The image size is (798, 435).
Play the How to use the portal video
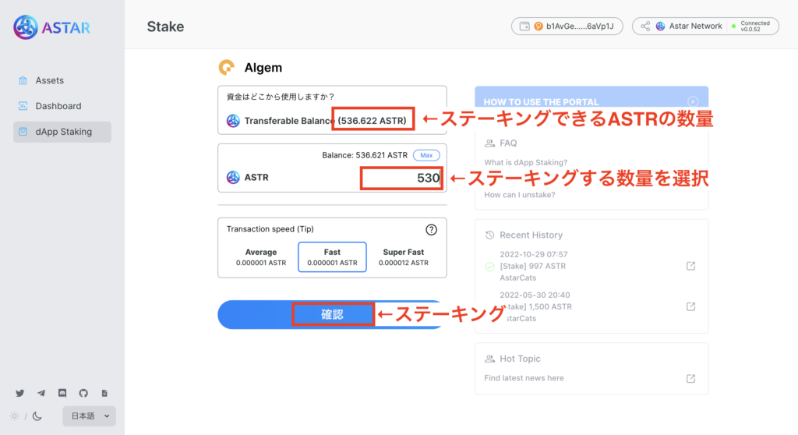click(693, 101)
